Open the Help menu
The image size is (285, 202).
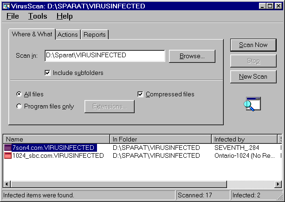pyautogui.click(x=65, y=16)
